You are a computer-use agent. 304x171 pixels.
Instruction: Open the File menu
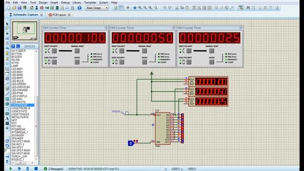[x=8, y=2]
